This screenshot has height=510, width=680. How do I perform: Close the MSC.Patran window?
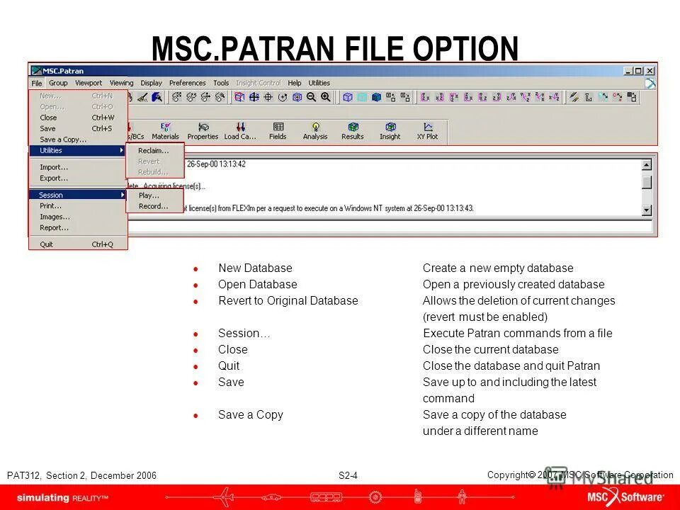[x=650, y=71]
